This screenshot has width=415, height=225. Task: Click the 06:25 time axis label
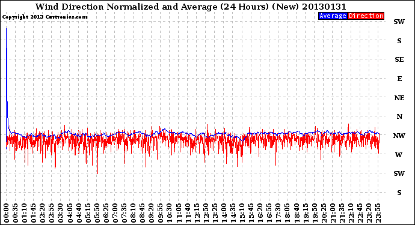tap(106, 213)
